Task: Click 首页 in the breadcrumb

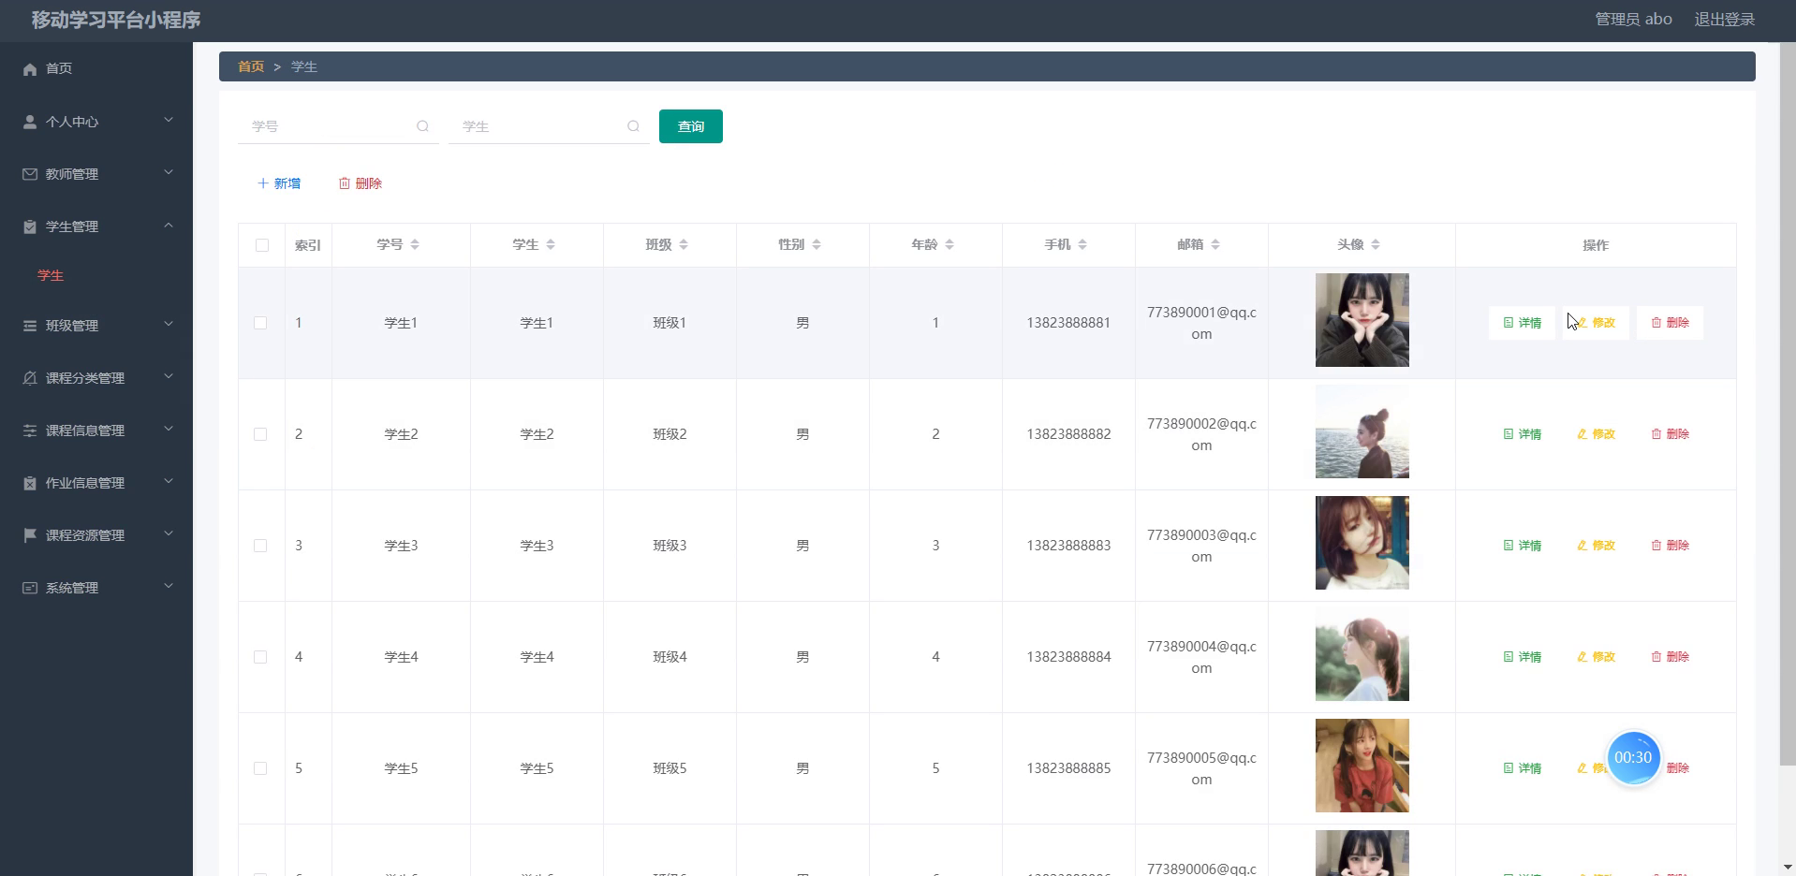Action: coord(251,66)
